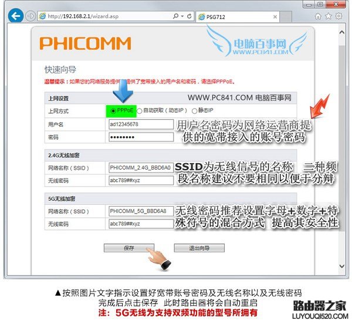
Task: Click the 5G 无线密码 field
Action: [141, 224]
